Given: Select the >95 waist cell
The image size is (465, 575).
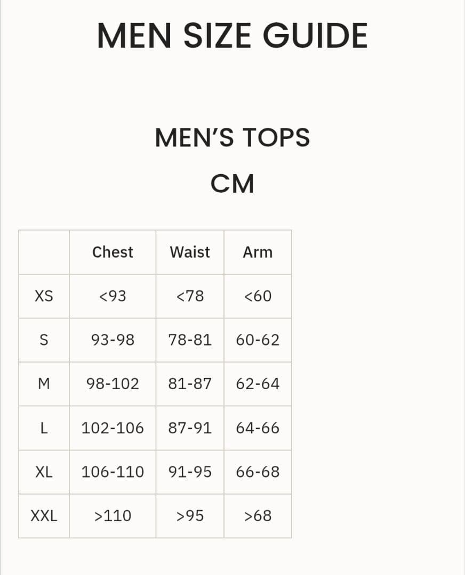Looking at the screenshot, I should [190, 516].
